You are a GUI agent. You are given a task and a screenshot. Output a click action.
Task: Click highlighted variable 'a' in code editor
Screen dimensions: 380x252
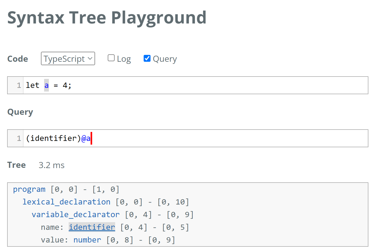[46, 85]
